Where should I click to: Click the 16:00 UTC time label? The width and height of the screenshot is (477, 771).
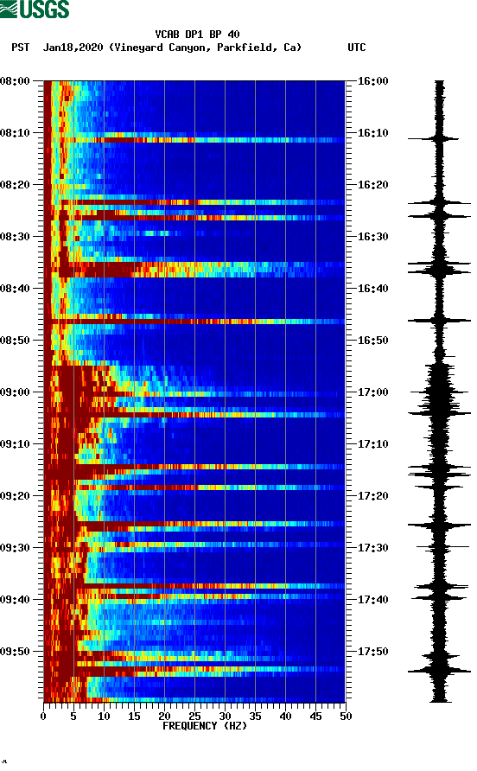pyautogui.click(x=372, y=81)
